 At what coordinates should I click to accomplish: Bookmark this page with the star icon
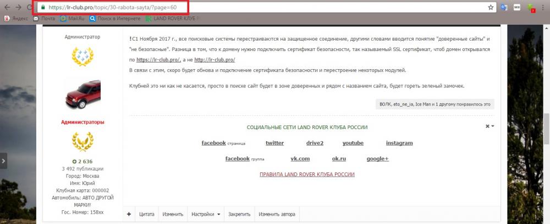(x=490, y=8)
